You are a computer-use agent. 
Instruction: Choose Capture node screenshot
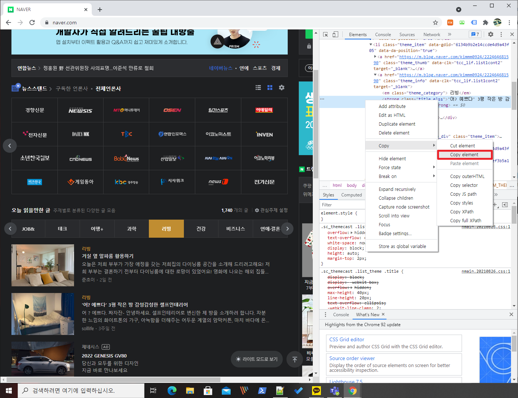(x=402, y=207)
